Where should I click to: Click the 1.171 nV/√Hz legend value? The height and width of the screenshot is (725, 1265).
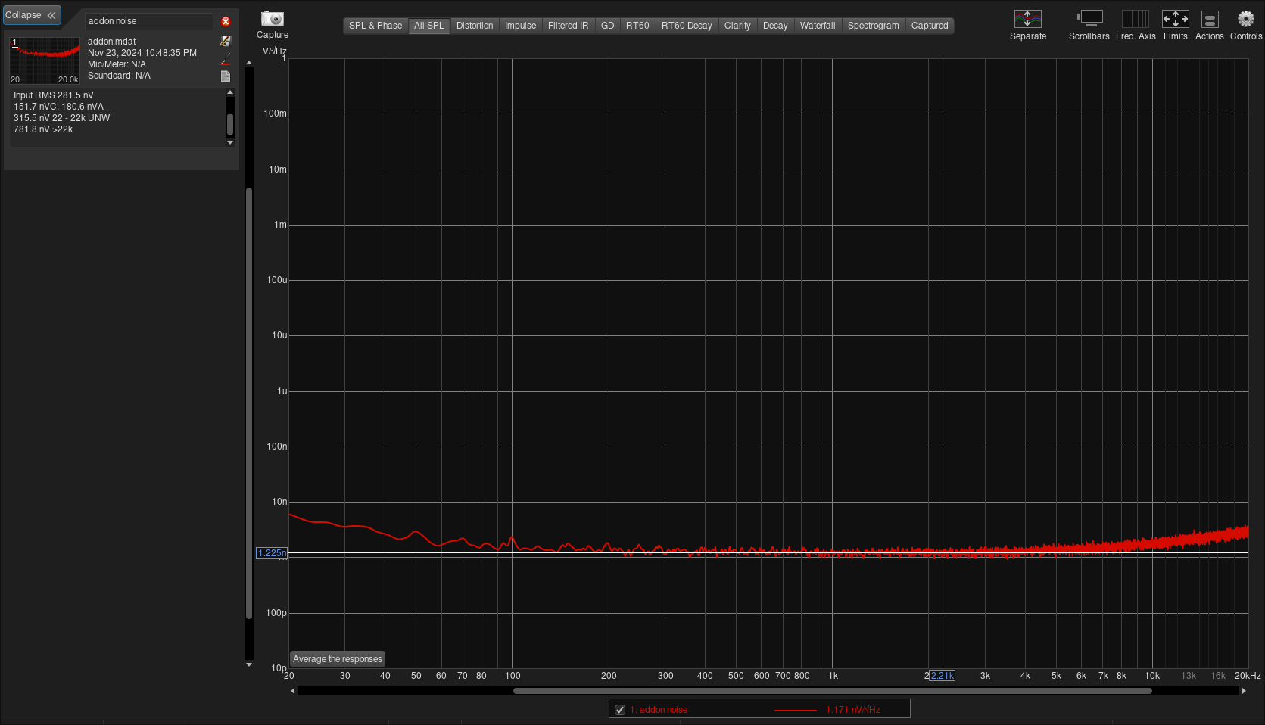coord(853,710)
